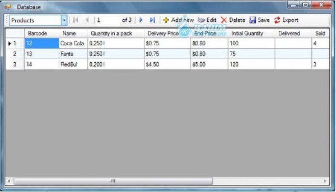Click the Initial Quantity column header

(251, 33)
